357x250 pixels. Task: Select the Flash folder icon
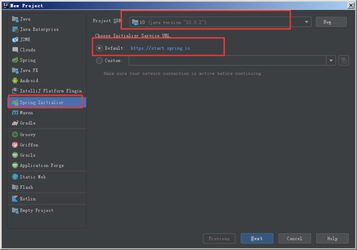15,187
